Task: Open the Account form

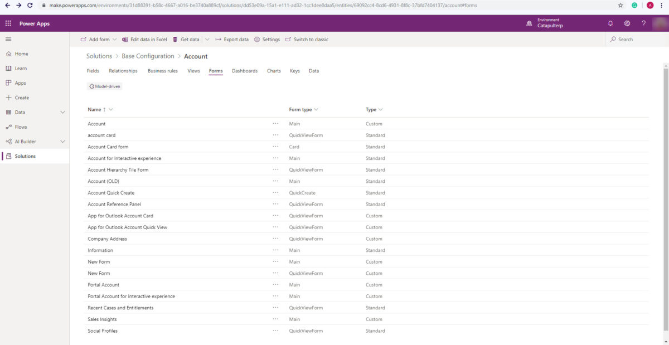Action: [96, 124]
